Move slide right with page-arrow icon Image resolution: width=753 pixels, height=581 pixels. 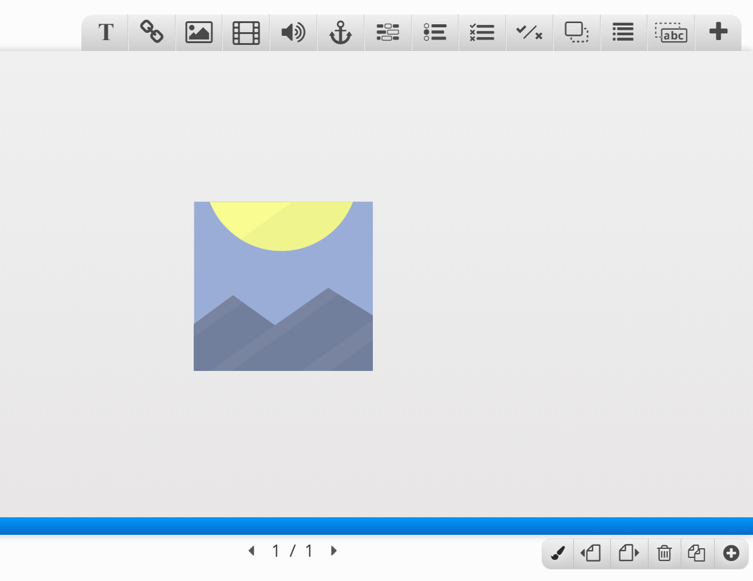pyautogui.click(x=629, y=553)
